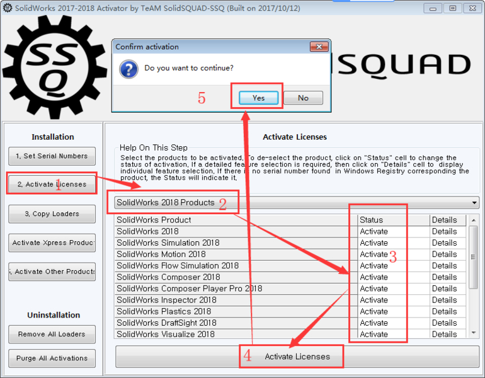The width and height of the screenshot is (485, 378).
Task: Open Copy Loaders step
Action: [52, 214]
